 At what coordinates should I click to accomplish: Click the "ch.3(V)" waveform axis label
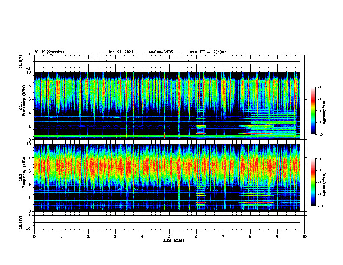21,222
